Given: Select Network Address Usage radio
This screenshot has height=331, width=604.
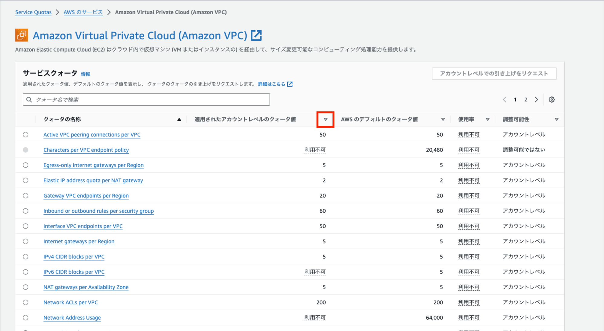Looking at the screenshot, I should (x=26, y=318).
